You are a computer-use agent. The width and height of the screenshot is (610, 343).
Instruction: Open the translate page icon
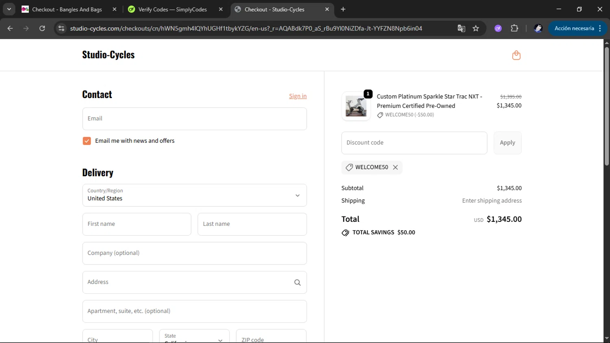coord(461,28)
